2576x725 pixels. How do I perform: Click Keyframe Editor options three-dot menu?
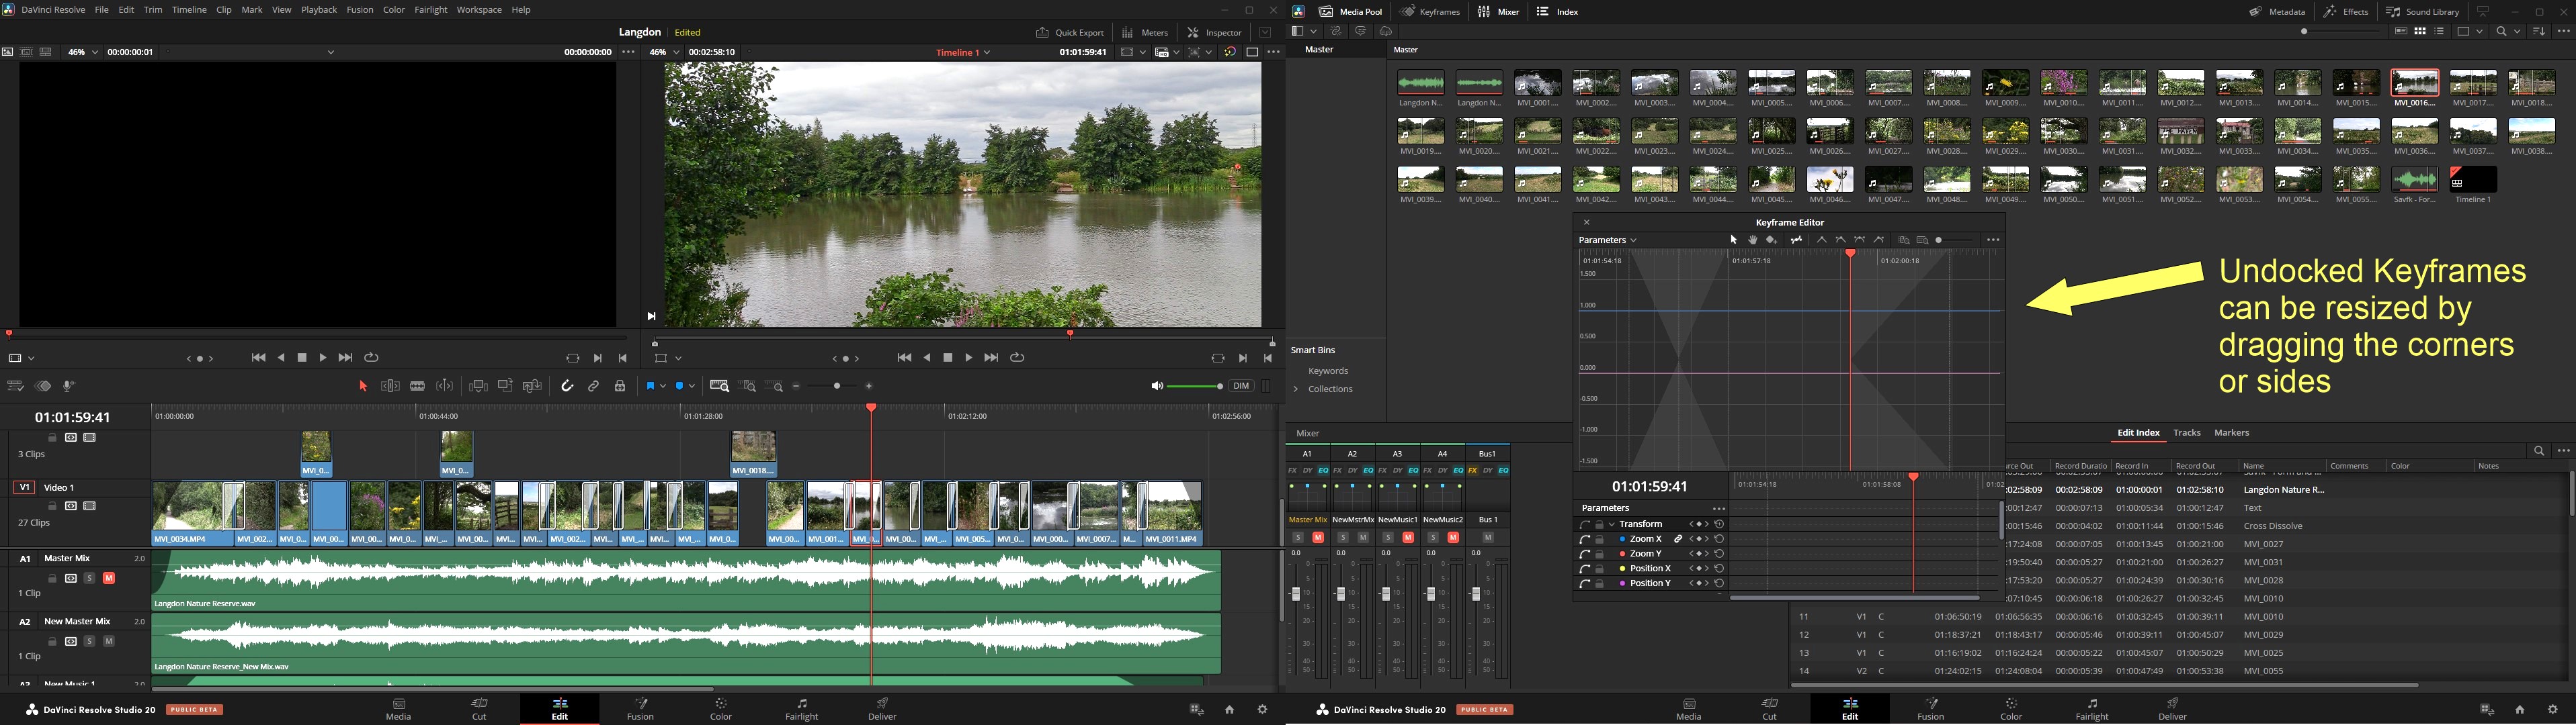pyautogui.click(x=1993, y=241)
